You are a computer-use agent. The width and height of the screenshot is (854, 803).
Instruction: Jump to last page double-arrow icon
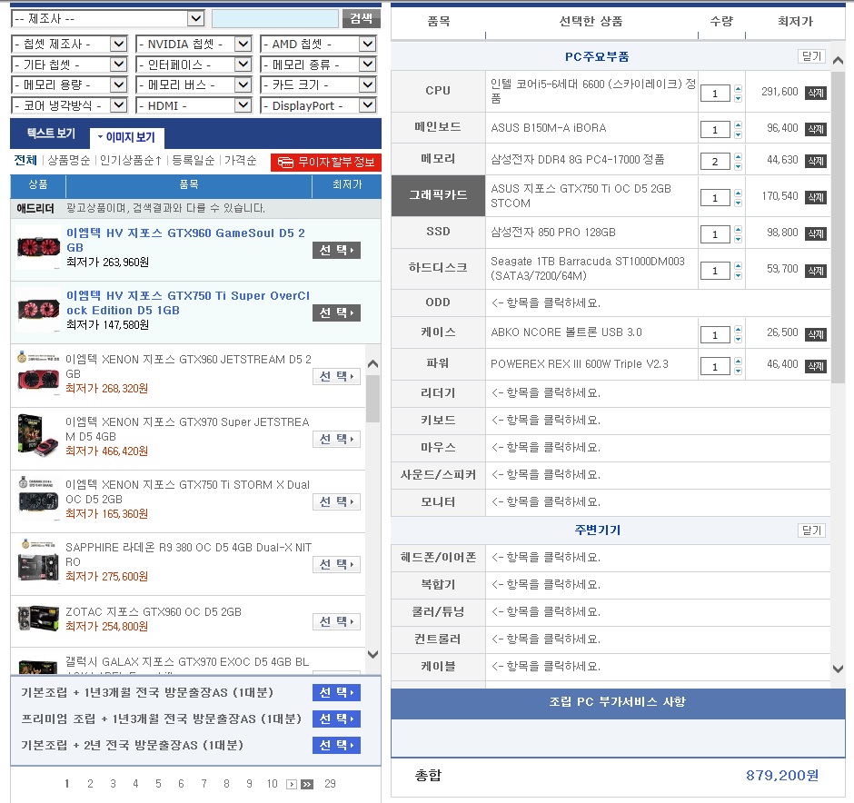point(307,784)
